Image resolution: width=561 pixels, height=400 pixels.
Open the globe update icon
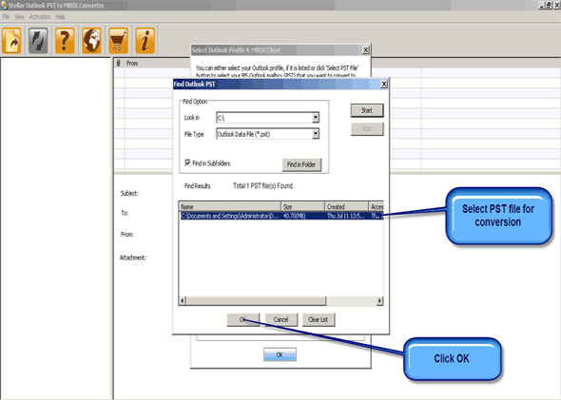click(91, 41)
